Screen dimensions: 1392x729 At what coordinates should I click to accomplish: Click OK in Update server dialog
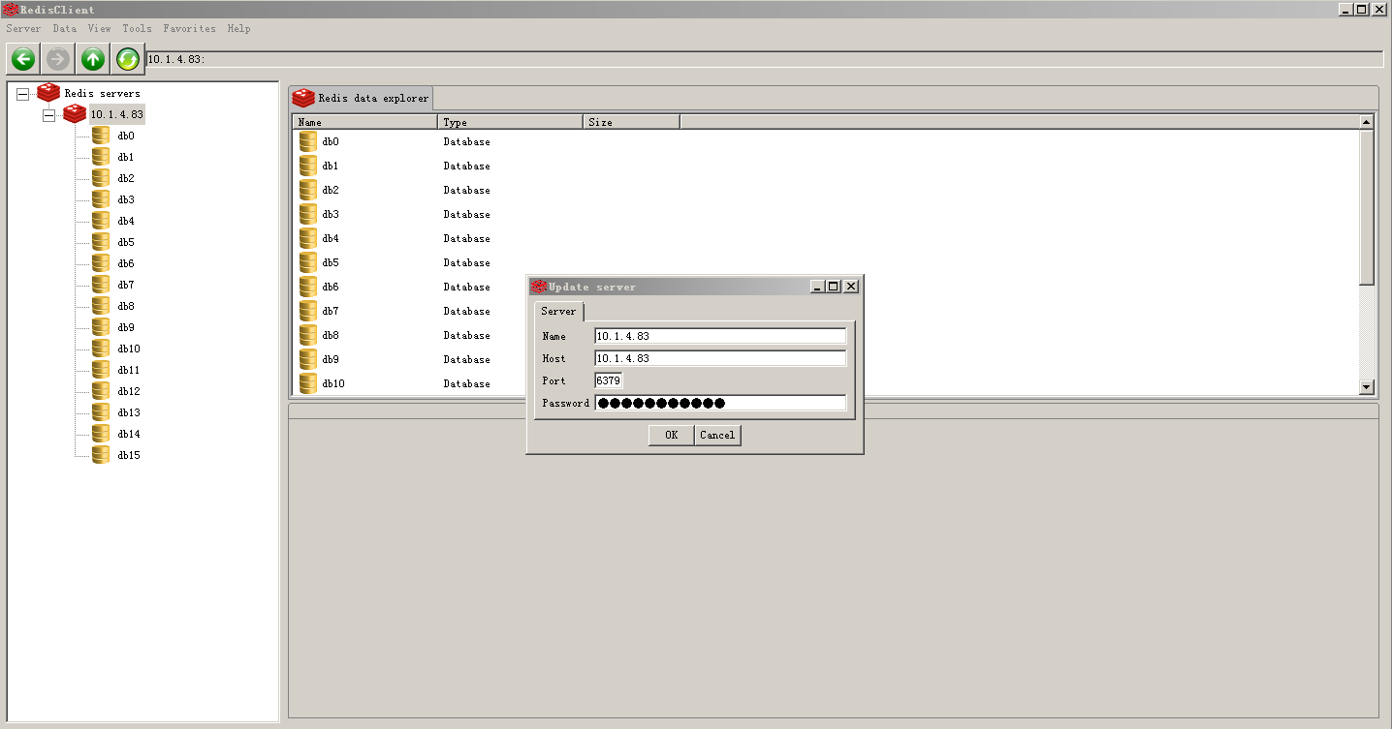(x=671, y=435)
